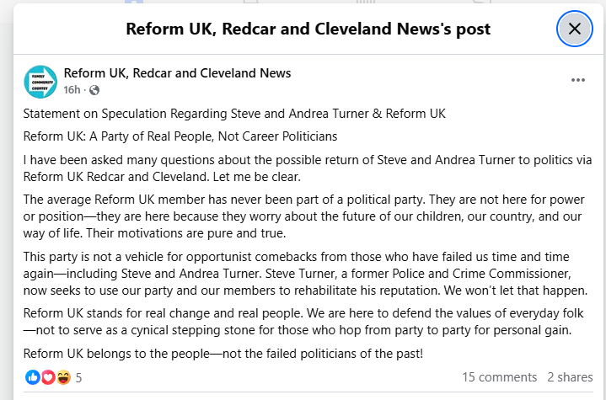This screenshot has height=400, width=606.
Task: Click the page's round profile avatar
Action: (40, 81)
